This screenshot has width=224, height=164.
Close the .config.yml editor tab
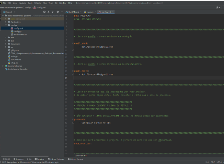(x=113, y=12)
